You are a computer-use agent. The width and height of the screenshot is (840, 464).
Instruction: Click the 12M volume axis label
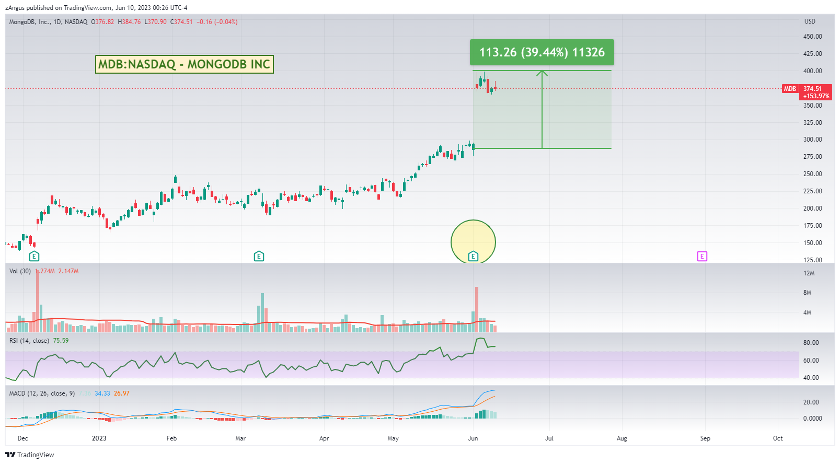(809, 273)
